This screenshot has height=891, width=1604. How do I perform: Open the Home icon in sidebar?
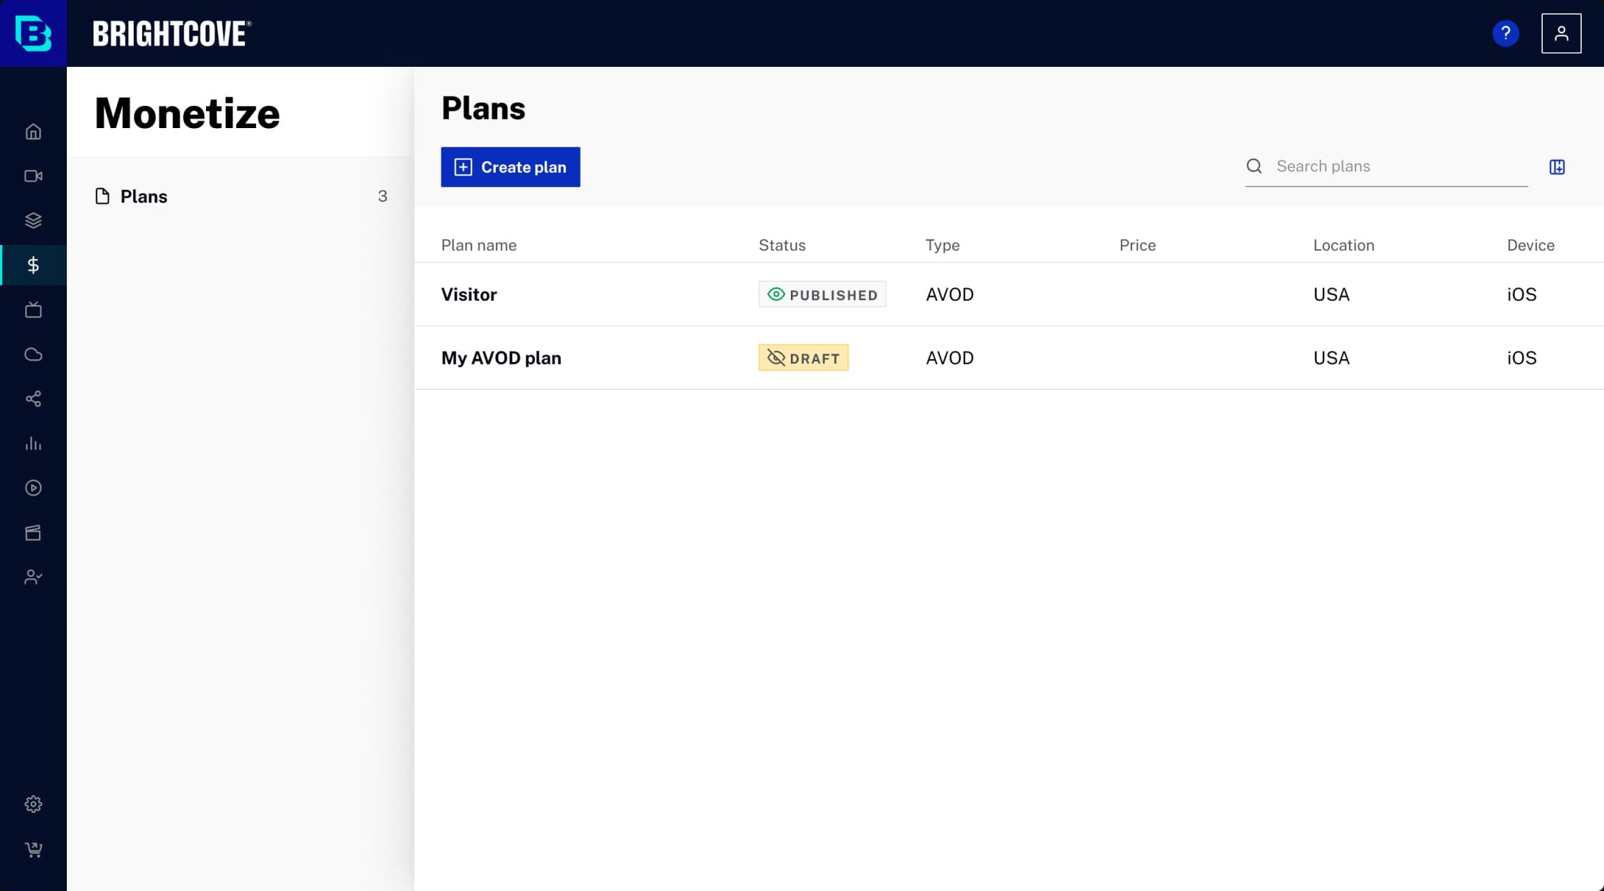coord(33,132)
